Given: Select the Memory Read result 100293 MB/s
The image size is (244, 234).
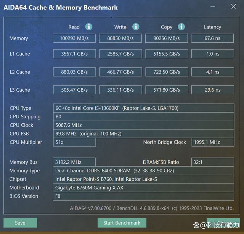Looking at the screenshot, I should (74, 38).
